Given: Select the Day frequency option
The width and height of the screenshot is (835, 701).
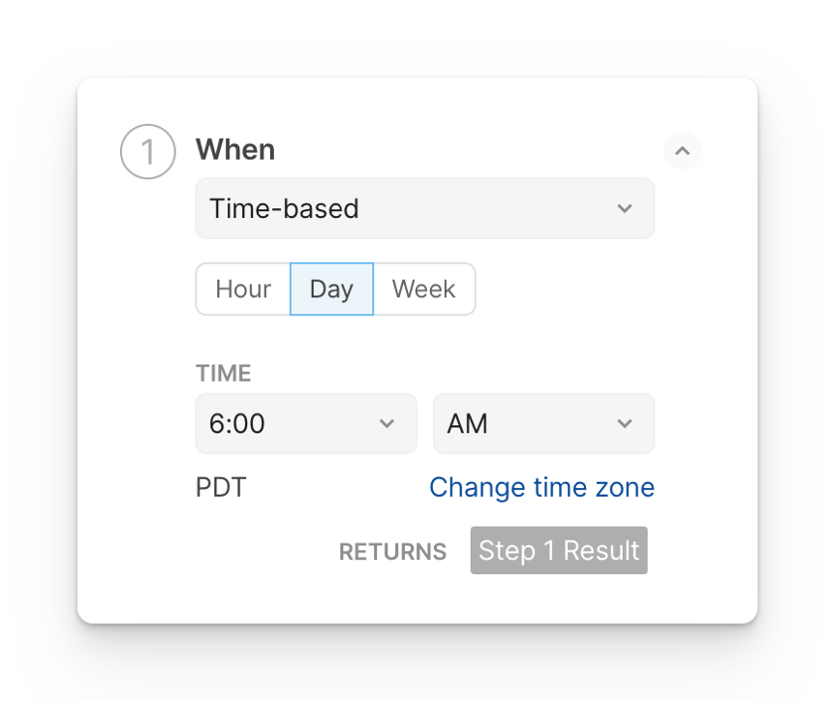Looking at the screenshot, I should click(x=331, y=290).
